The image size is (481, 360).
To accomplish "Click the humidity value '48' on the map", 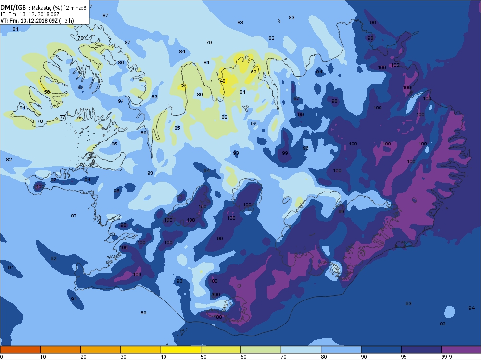I will (x=223, y=81).
